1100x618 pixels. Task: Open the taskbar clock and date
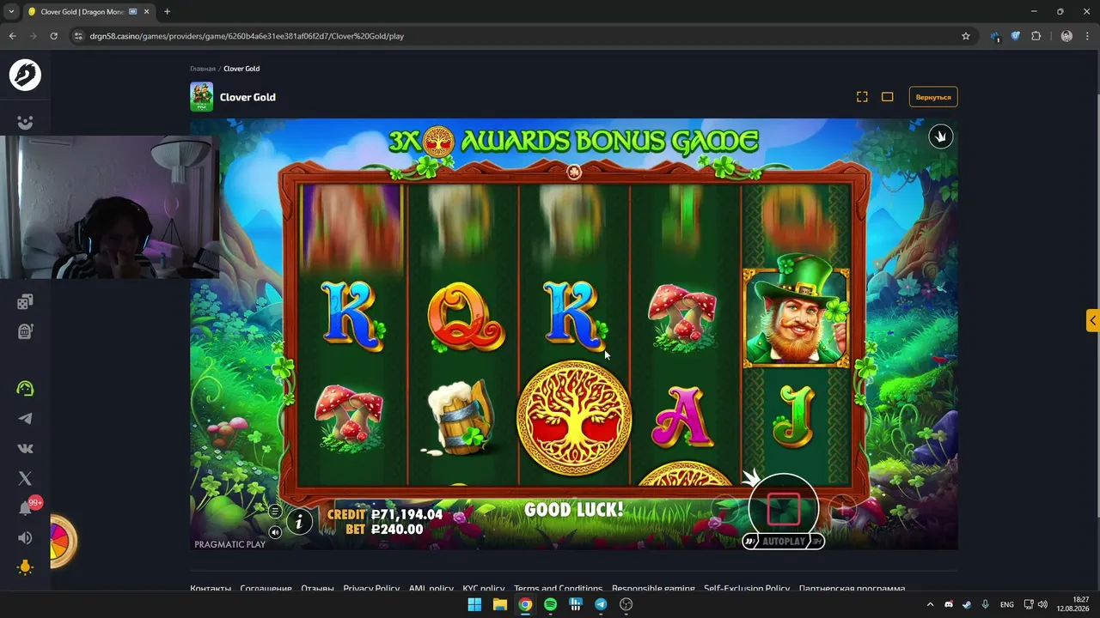(1074, 604)
